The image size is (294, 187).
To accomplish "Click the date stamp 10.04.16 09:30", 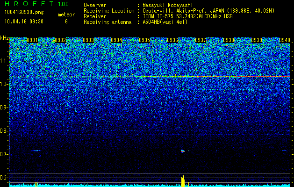I will (24, 22).
